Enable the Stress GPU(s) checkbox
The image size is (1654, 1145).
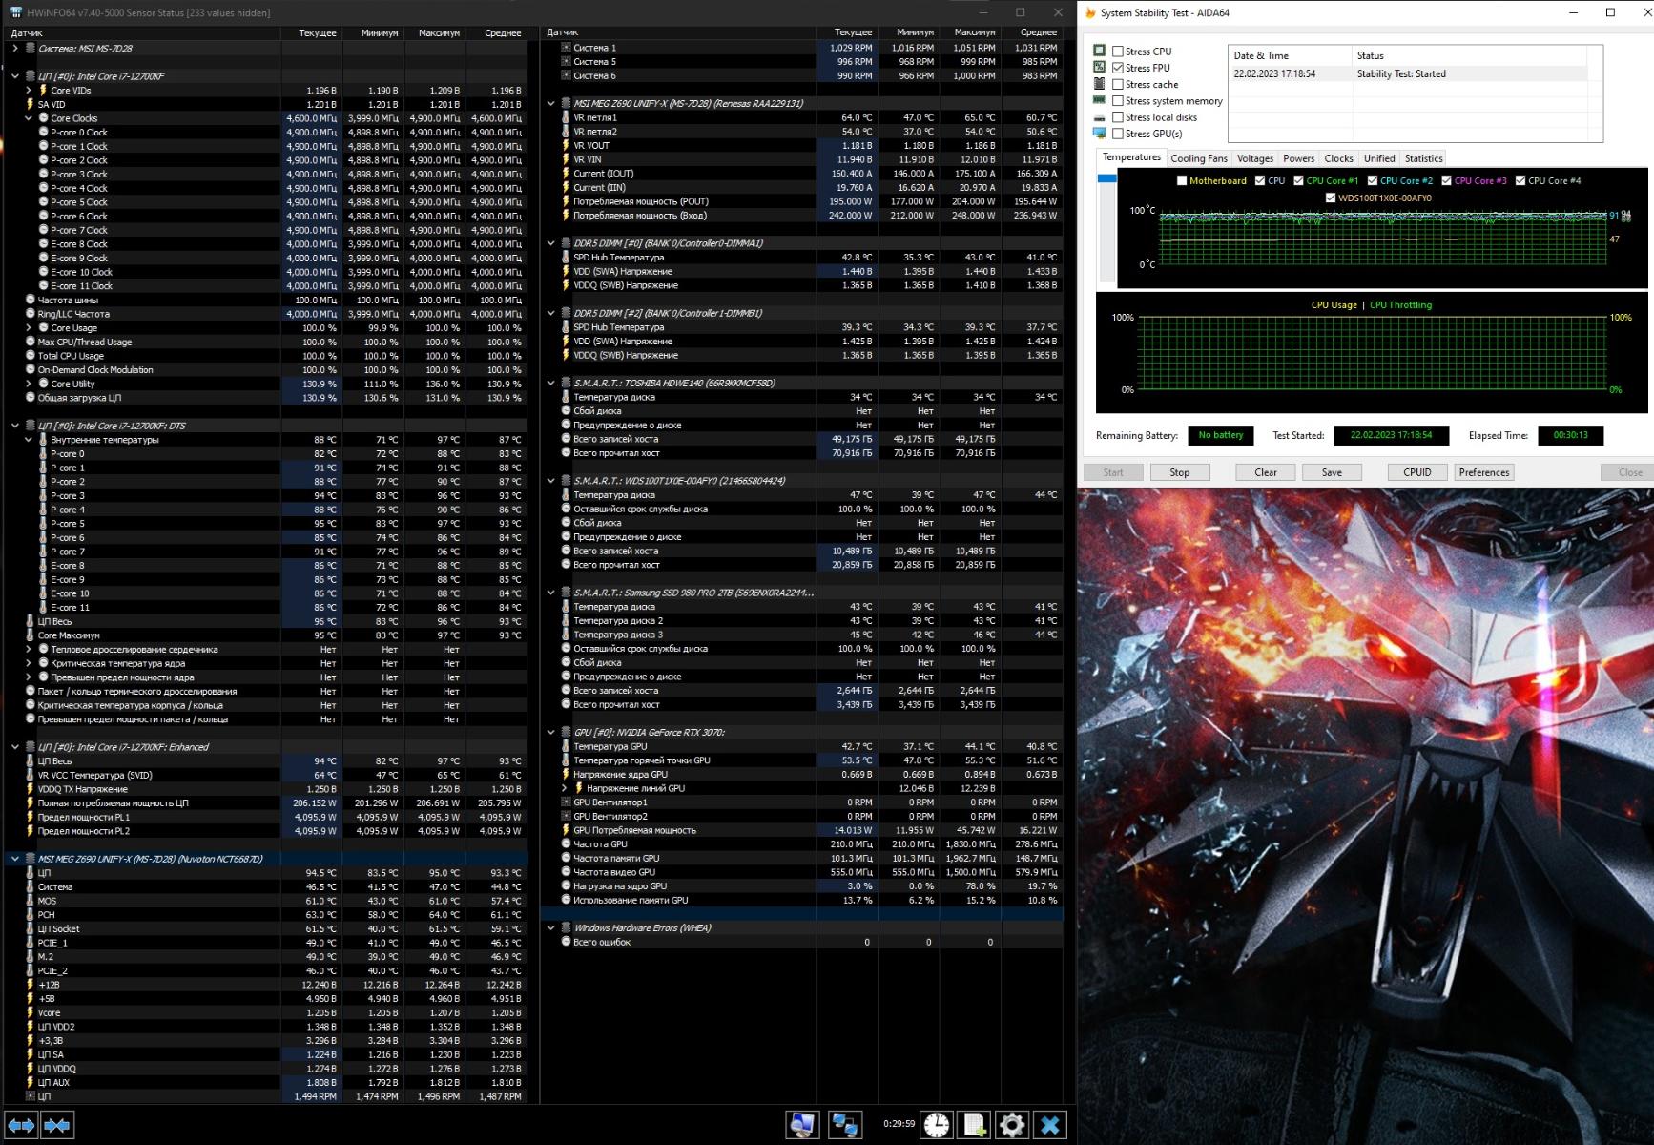(1118, 134)
